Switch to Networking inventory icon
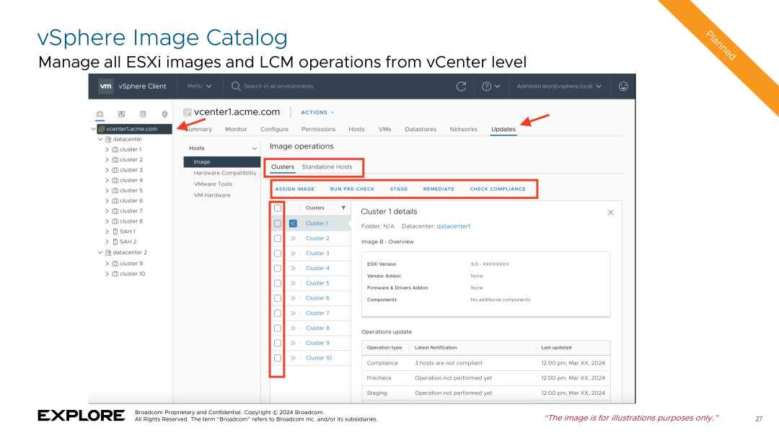The height and width of the screenshot is (438, 779). tap(165, 114)
